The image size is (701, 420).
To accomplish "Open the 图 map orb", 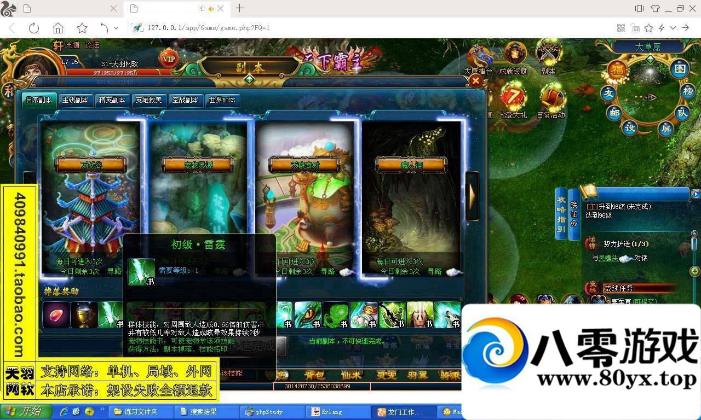I will [680, 69].
